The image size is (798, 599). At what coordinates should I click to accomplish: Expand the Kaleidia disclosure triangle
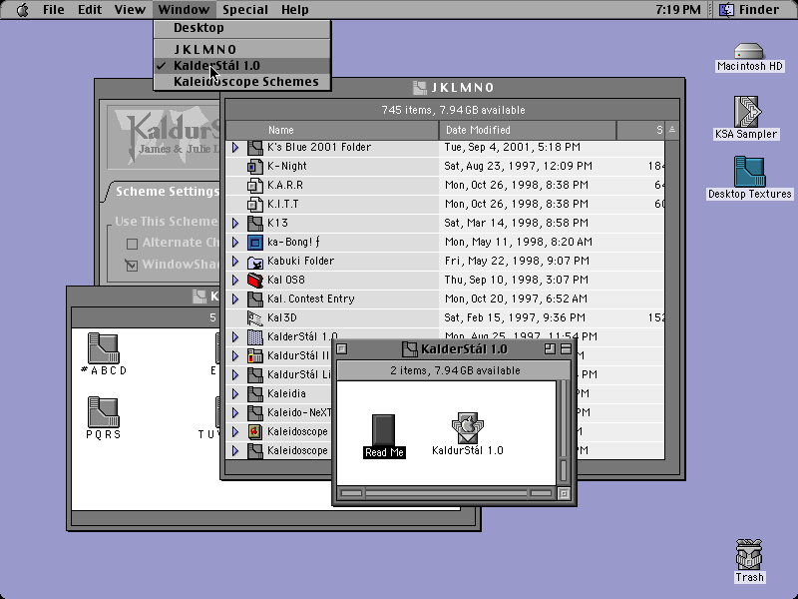tap(235, 393)
